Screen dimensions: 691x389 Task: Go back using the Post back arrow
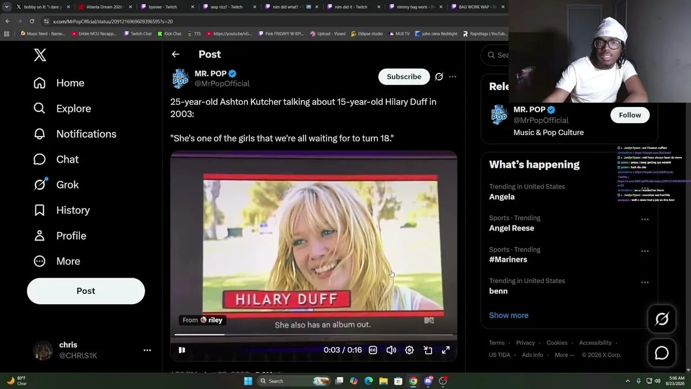coord(175,54)
